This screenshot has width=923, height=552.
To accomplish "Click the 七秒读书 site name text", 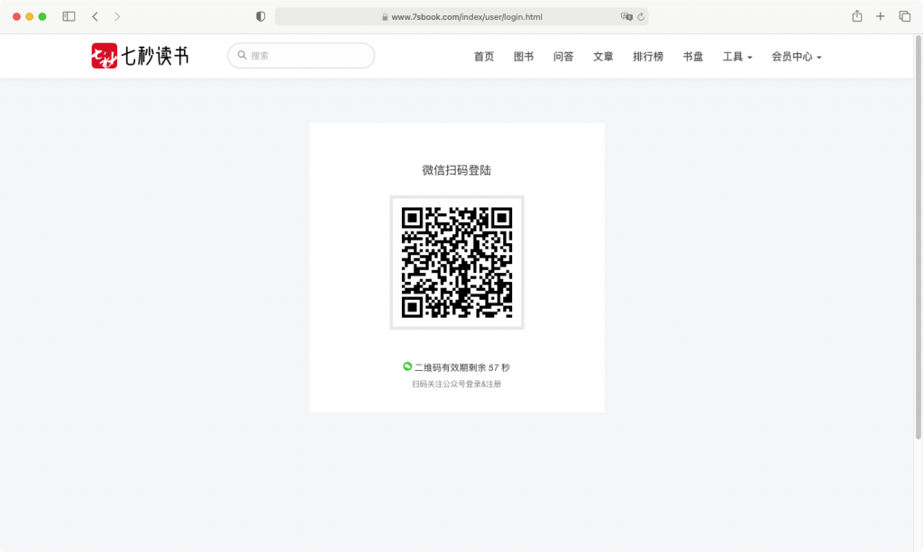I will 155,56.
